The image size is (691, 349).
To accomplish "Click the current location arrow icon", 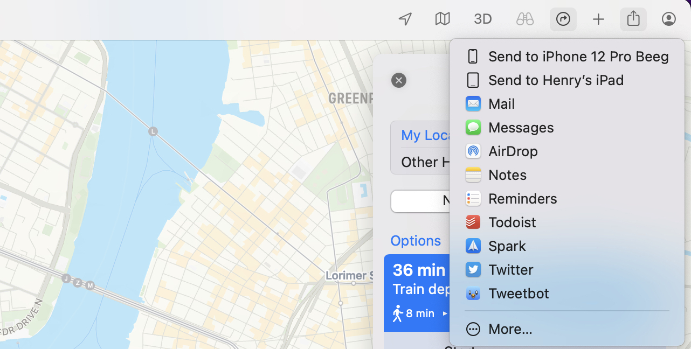I will (405, 19).
